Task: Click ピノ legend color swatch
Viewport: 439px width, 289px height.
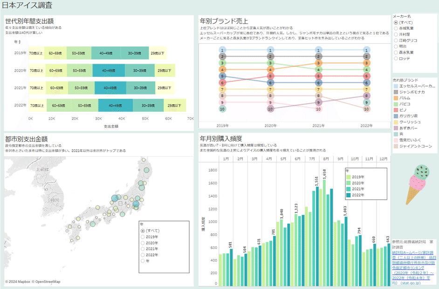Action: tap(396, 110)
